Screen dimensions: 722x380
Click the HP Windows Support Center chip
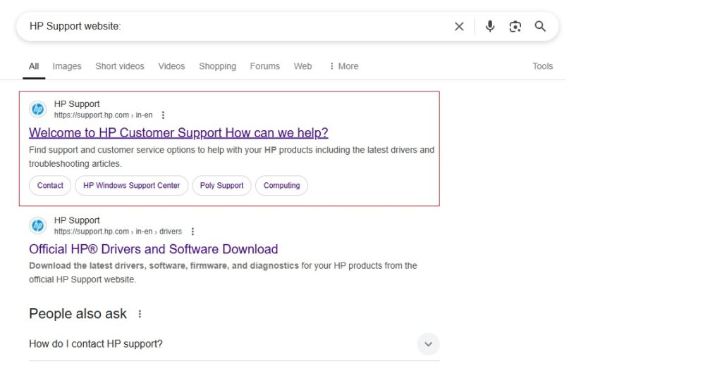[132, 186]
